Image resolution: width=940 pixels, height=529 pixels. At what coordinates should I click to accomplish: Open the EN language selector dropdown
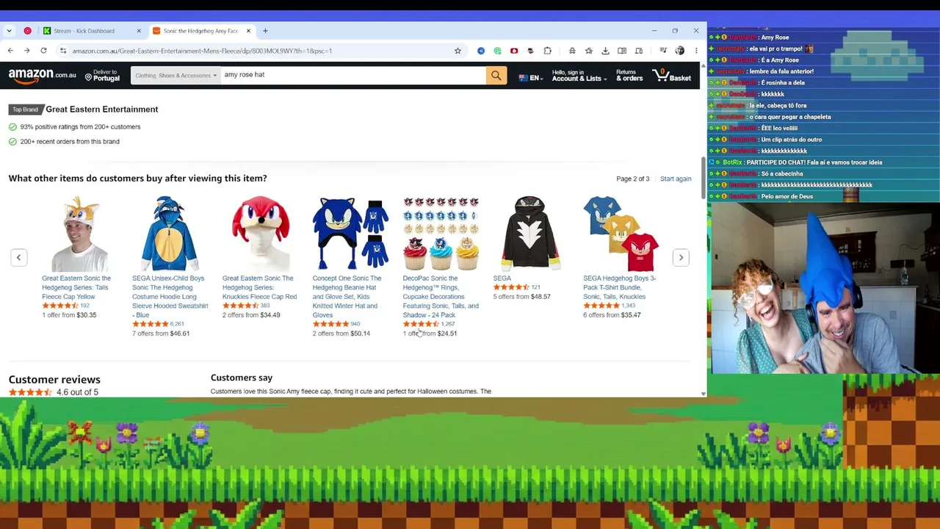[x=530, y=77]
